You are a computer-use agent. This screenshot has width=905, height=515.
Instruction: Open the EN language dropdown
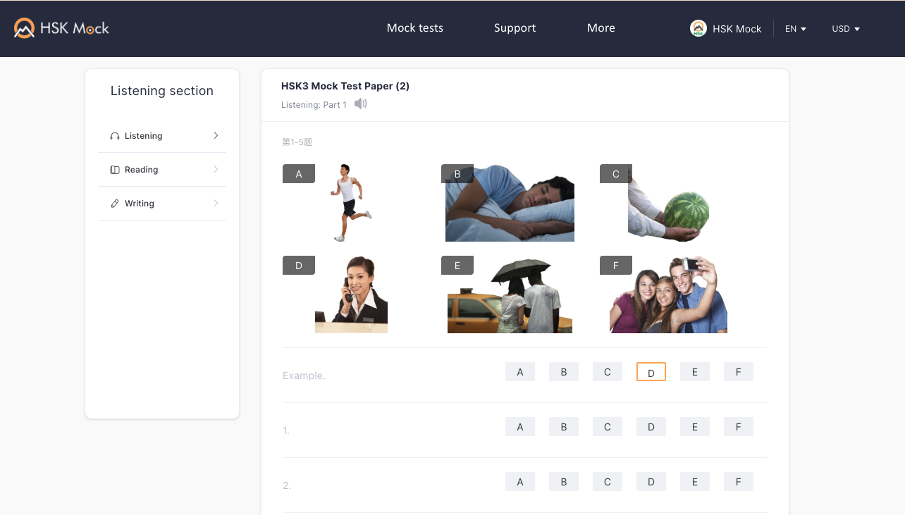pyautogui.click(x=796, y=29)
